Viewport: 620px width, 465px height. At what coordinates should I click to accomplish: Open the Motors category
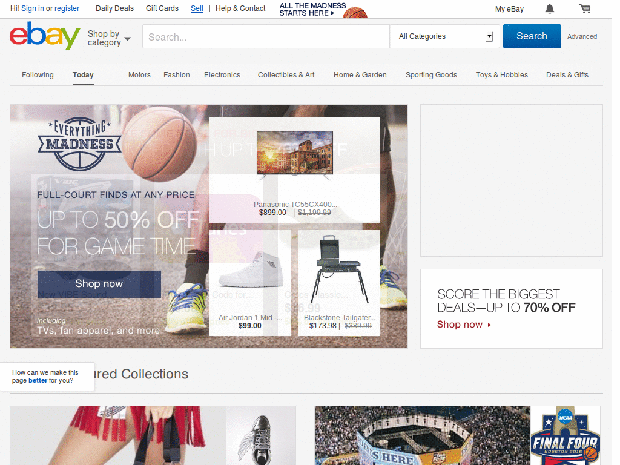coord(139,74)
